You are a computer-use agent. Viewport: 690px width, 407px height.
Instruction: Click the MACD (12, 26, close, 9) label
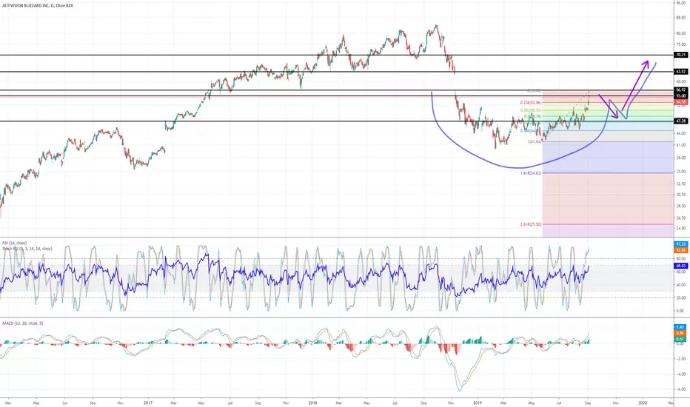(22, 323)
